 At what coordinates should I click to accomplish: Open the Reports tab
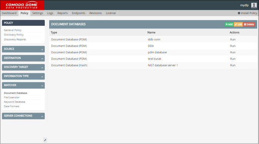point(63,13)
